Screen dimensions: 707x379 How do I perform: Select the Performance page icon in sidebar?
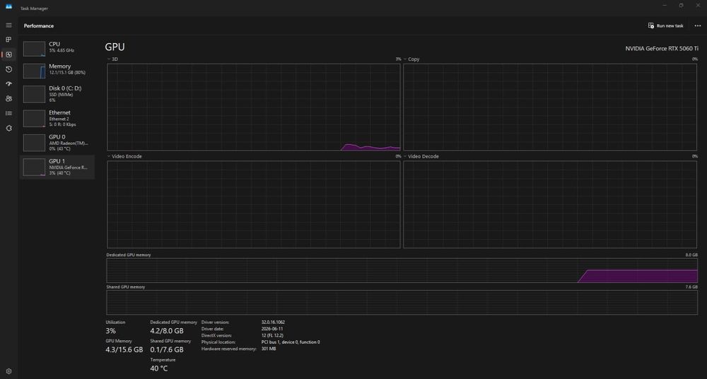point(8,54)
